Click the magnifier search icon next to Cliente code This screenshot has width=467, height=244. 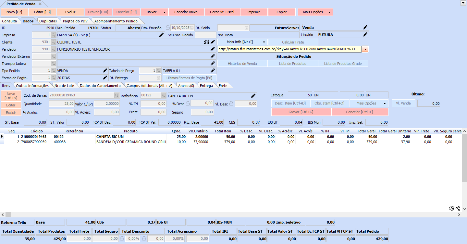[53, 42]
